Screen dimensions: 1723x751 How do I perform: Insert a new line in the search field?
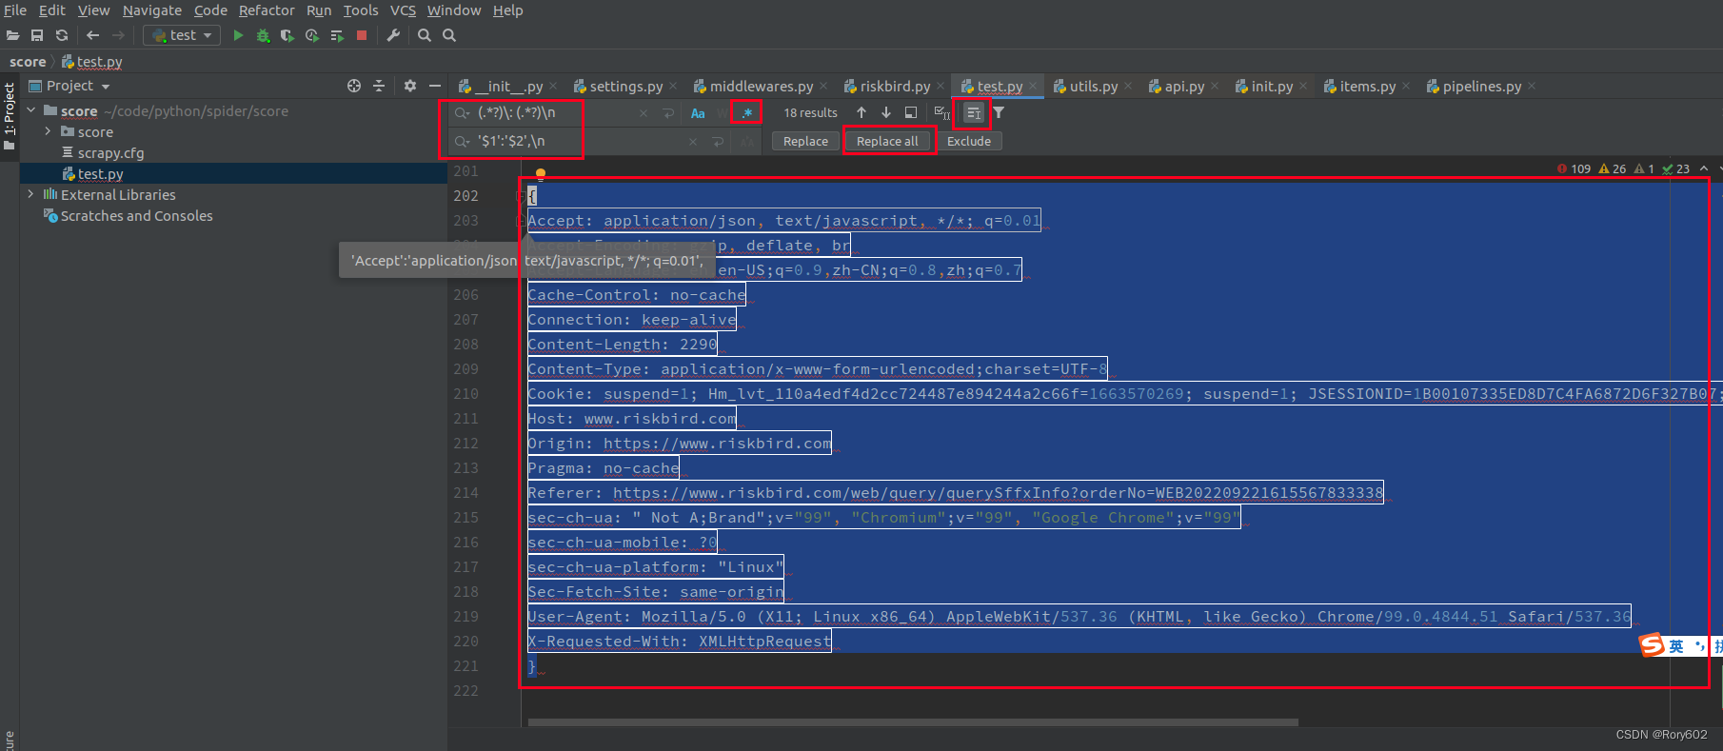[668, 113]
